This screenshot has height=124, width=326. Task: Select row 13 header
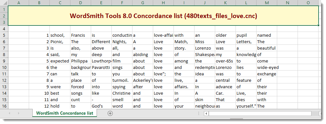click(4, 87)
